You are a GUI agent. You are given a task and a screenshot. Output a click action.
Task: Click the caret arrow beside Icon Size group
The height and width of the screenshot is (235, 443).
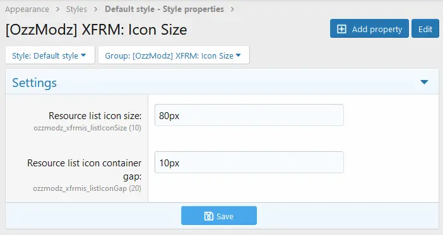[238, 55]
